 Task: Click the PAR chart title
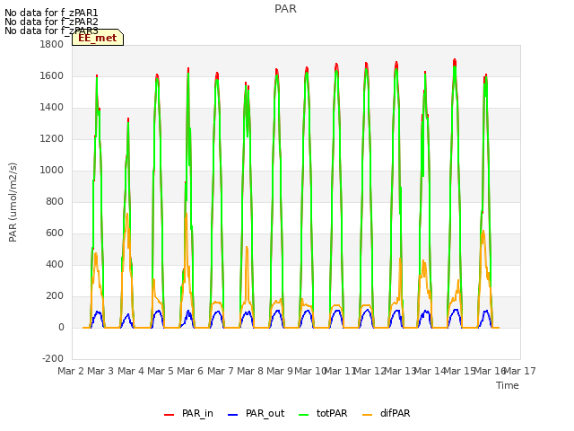285,9
